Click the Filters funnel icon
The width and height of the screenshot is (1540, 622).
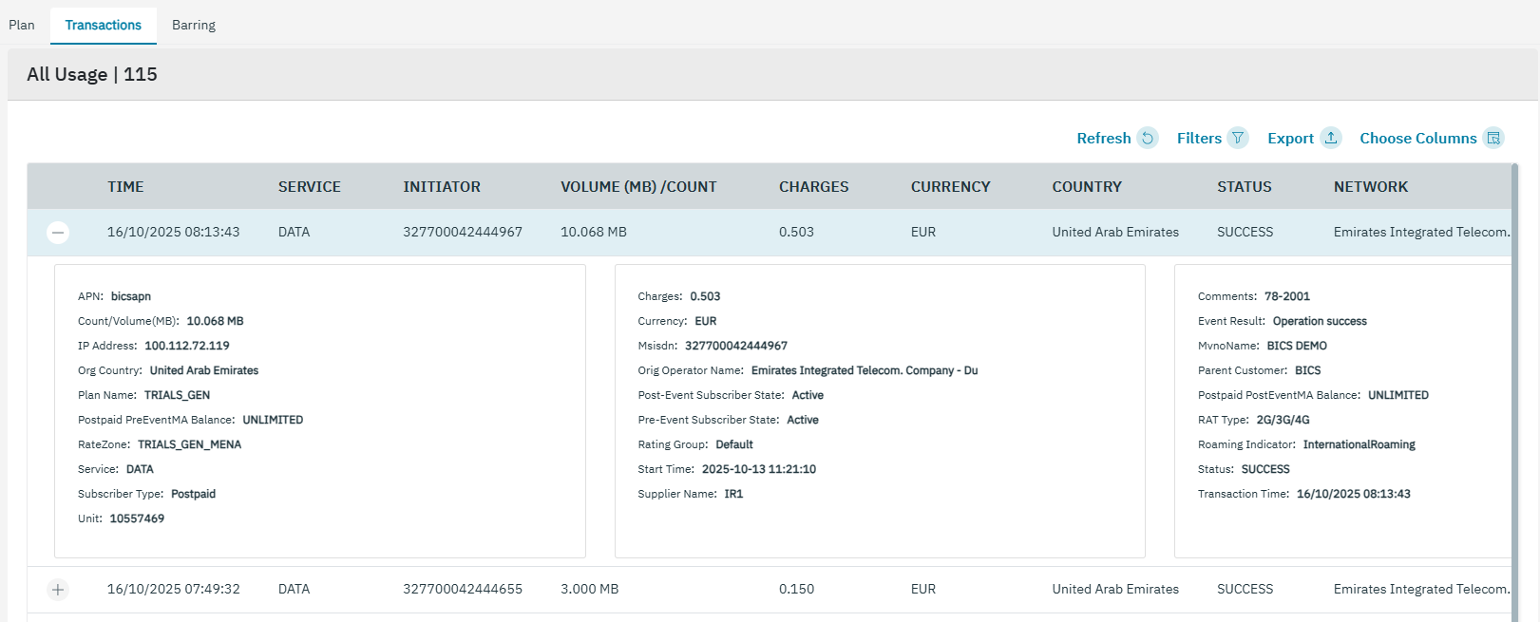click(x=1237, y=139)
